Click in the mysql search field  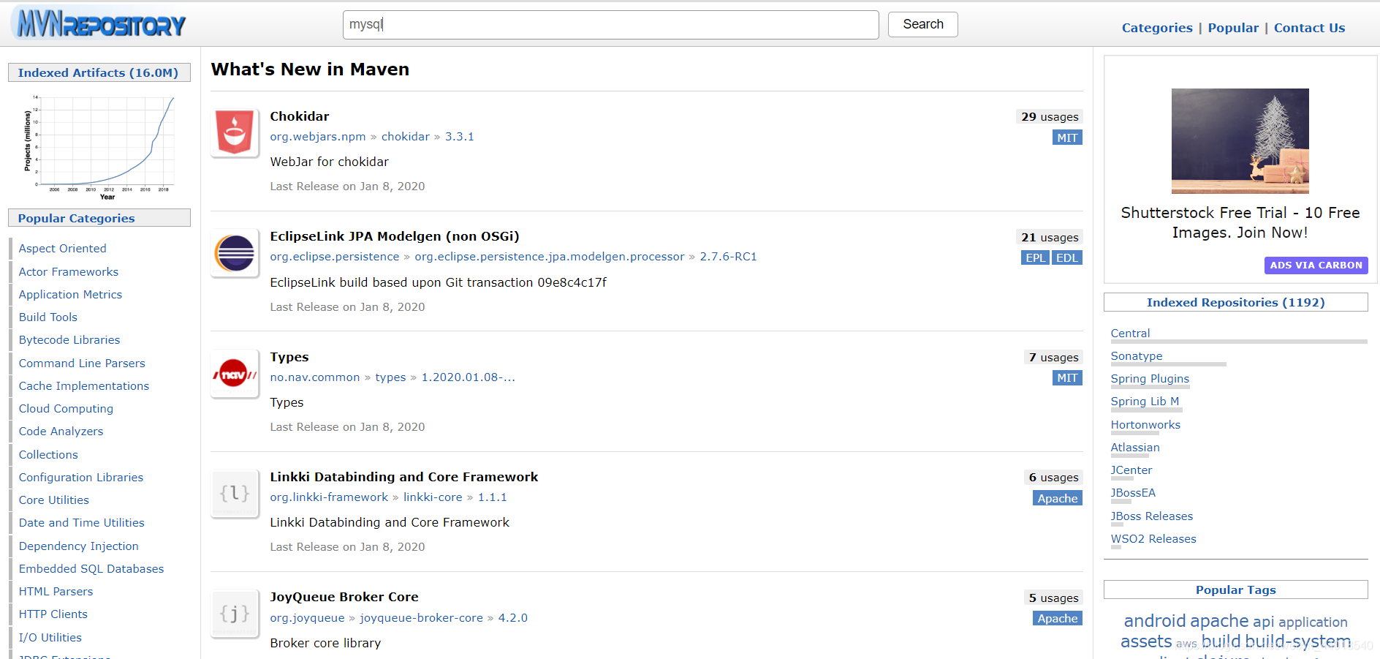coord(610,24)
